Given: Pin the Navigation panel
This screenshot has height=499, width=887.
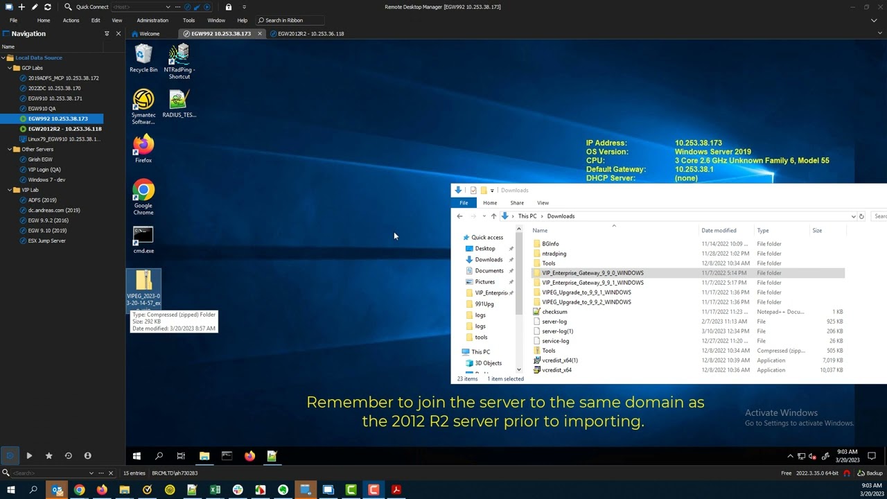Looking at the screenshot, I should coord(107,33).
